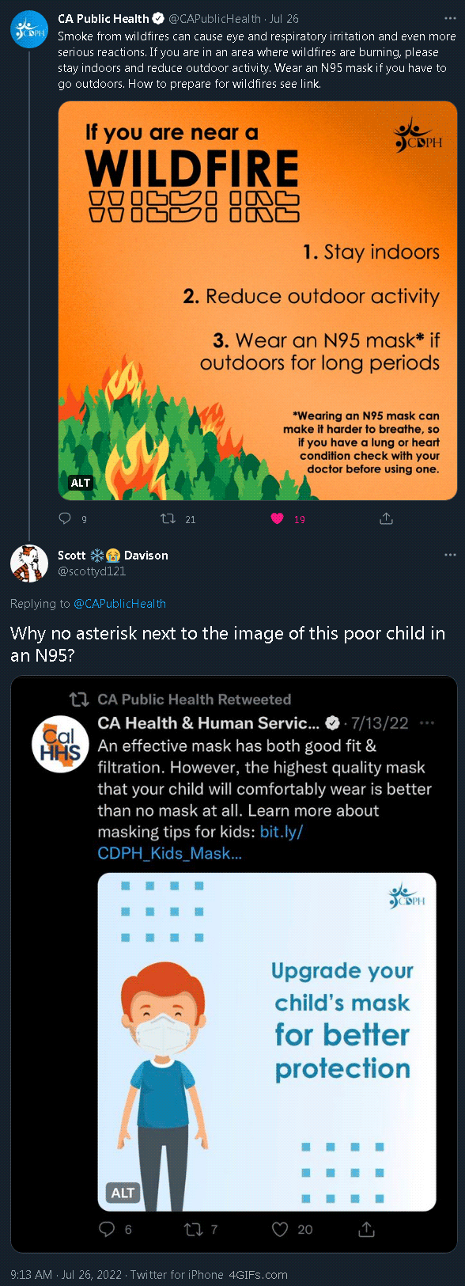Reply to the CA Public Health wildfire tweet
Screen dimensions: 465x1286
click(x=65, y=518)
